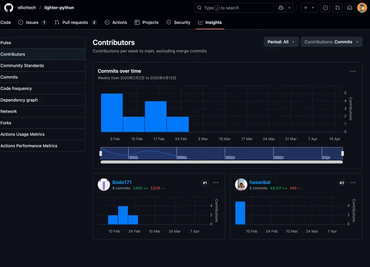
Task: Switch to the Issues tab
Action: pos(32,22)
